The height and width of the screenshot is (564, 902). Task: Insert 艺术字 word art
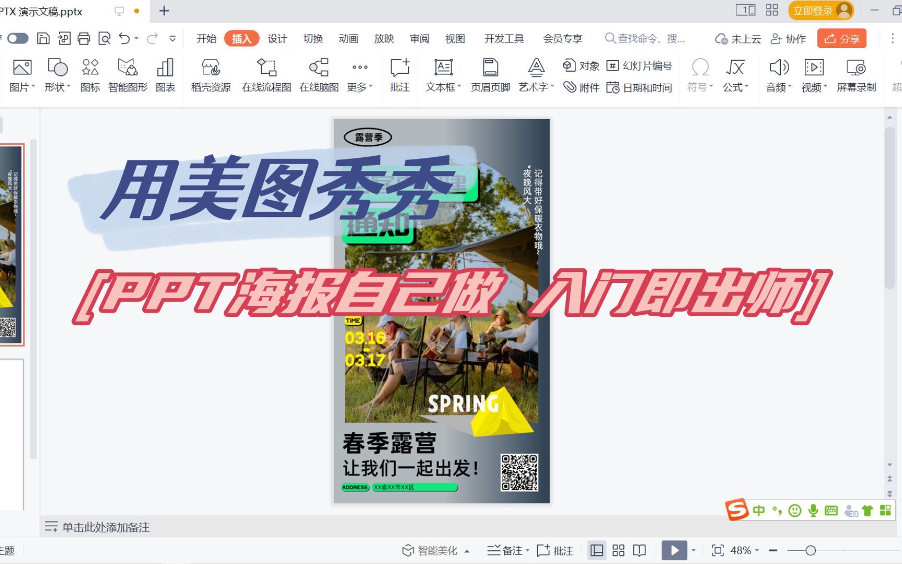click(x=536, y=75)
